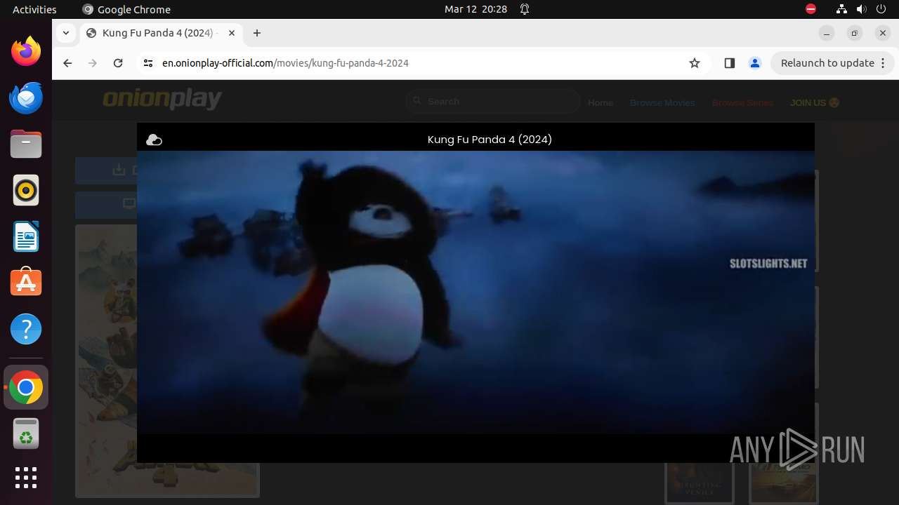Click the JOIN US link
899x505 pixels.
(815, 102)
